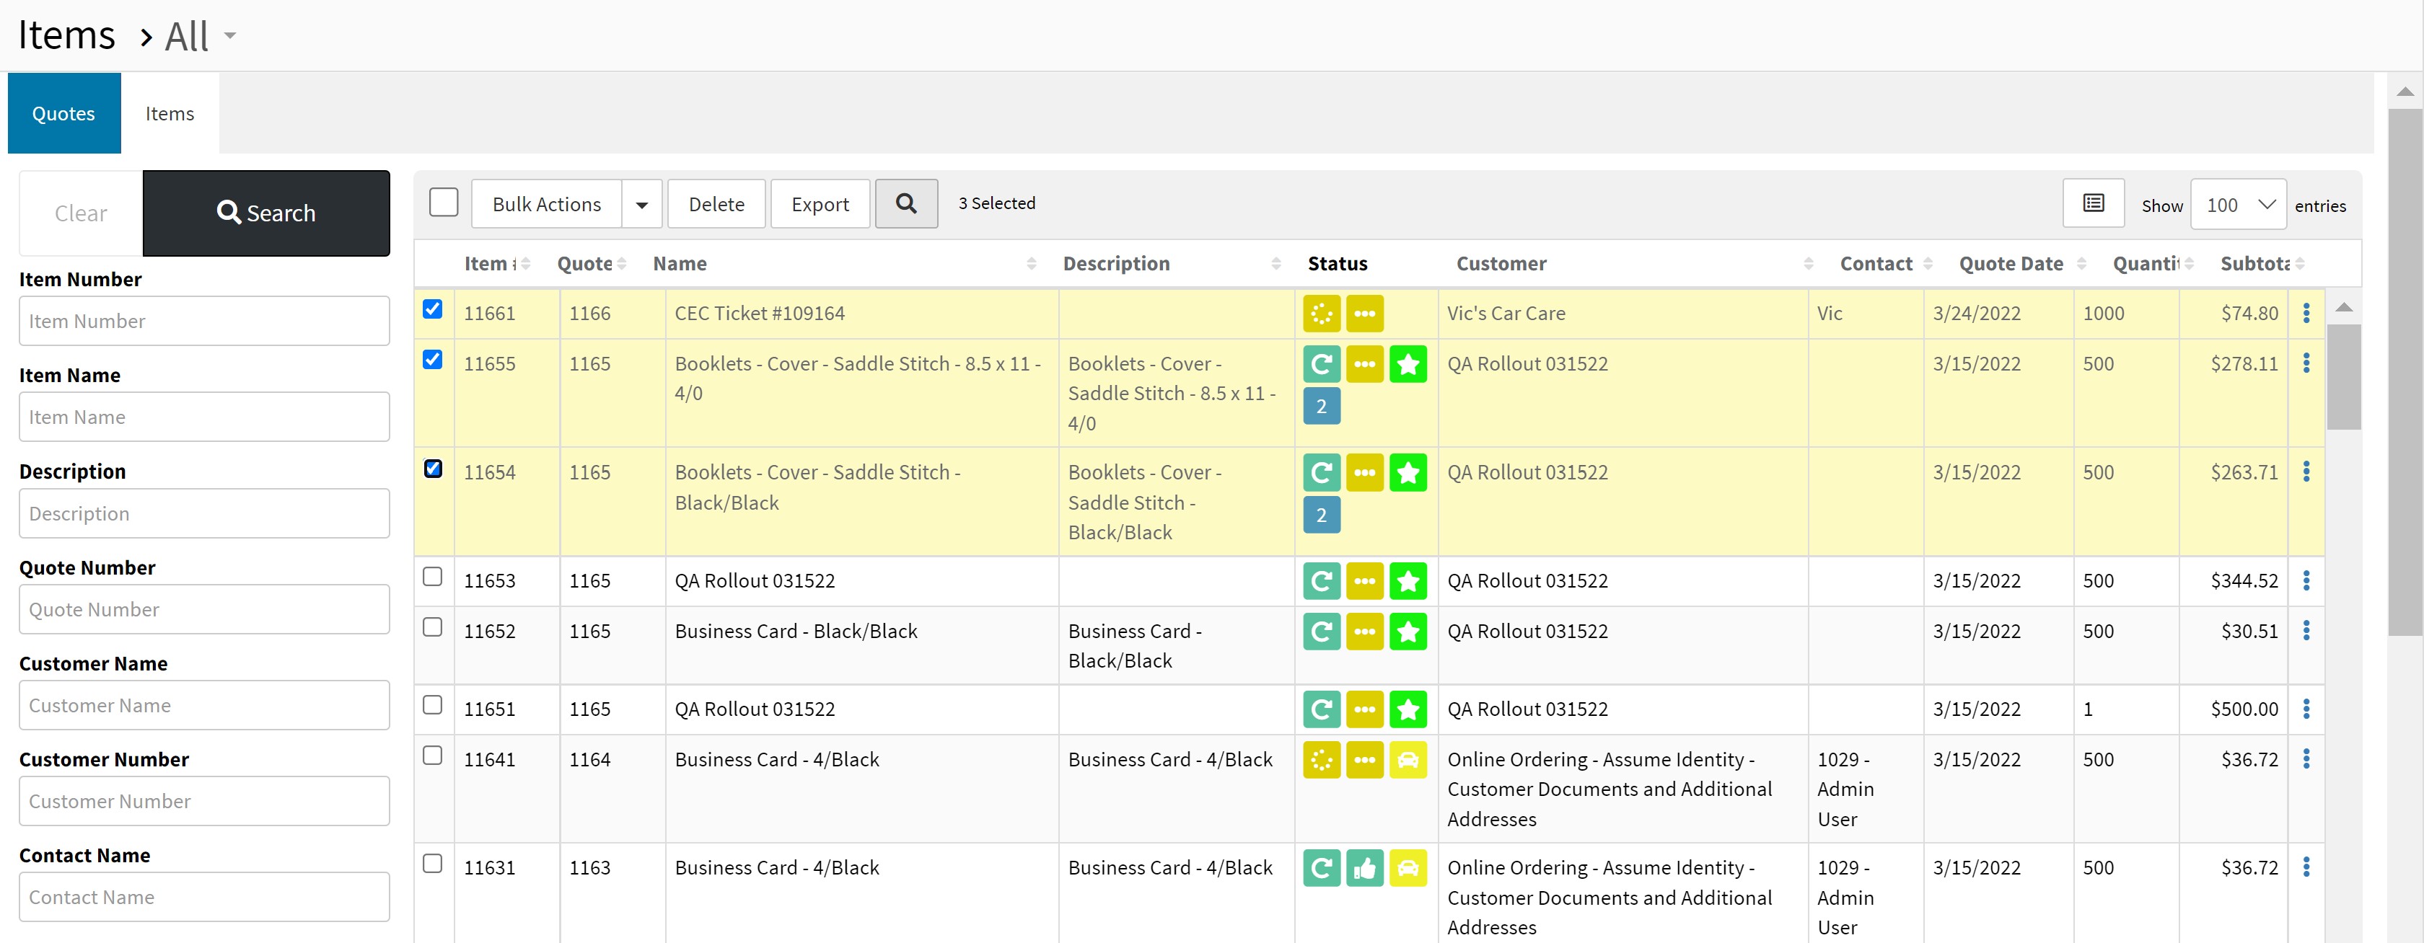
Task: Click the column layout icon beside Show
Action: pos(2093,204)
